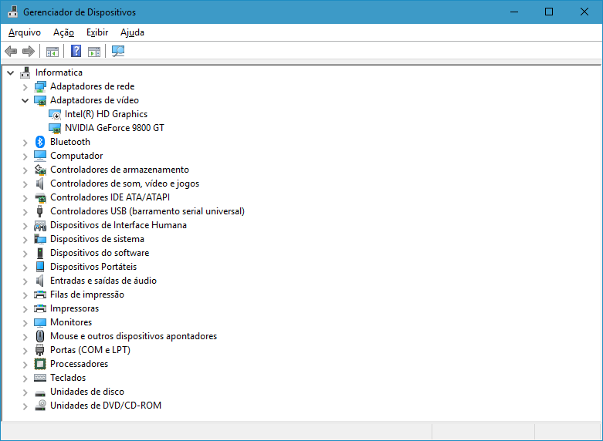The image size is (603, 441).
Task: Expand the Processadores category
Action: (25, 364)
